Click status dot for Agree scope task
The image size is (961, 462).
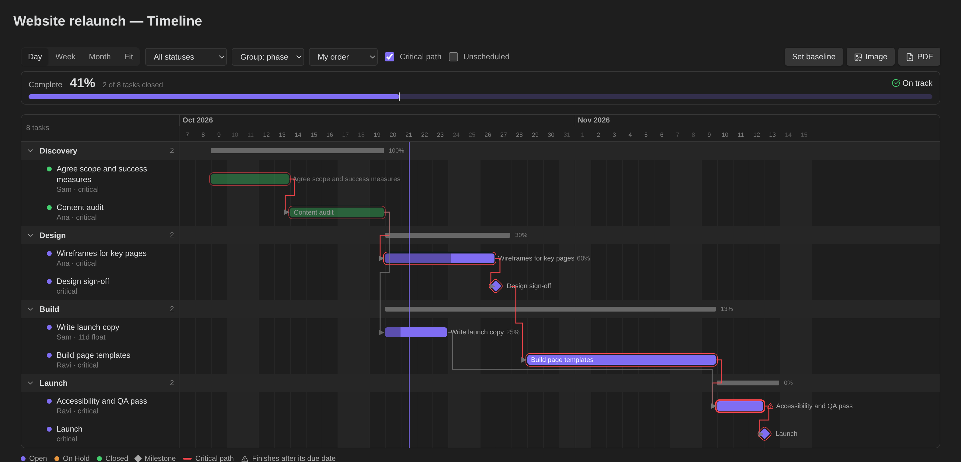tap(49, 169)
